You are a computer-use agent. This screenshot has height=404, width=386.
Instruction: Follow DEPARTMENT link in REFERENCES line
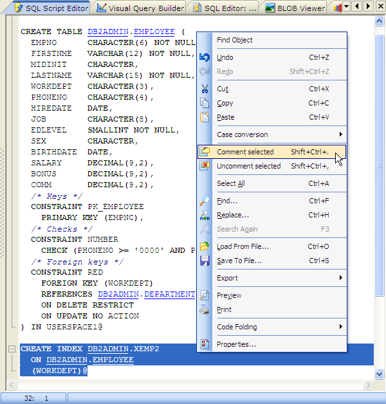(169, 294)
